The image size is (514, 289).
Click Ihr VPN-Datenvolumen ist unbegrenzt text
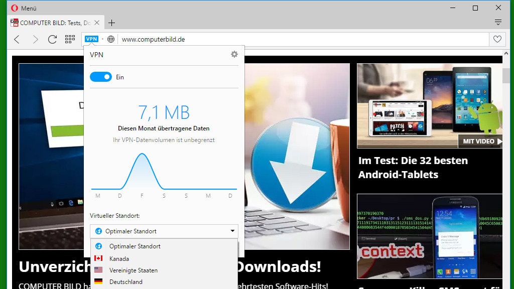(x=164, y=140)
